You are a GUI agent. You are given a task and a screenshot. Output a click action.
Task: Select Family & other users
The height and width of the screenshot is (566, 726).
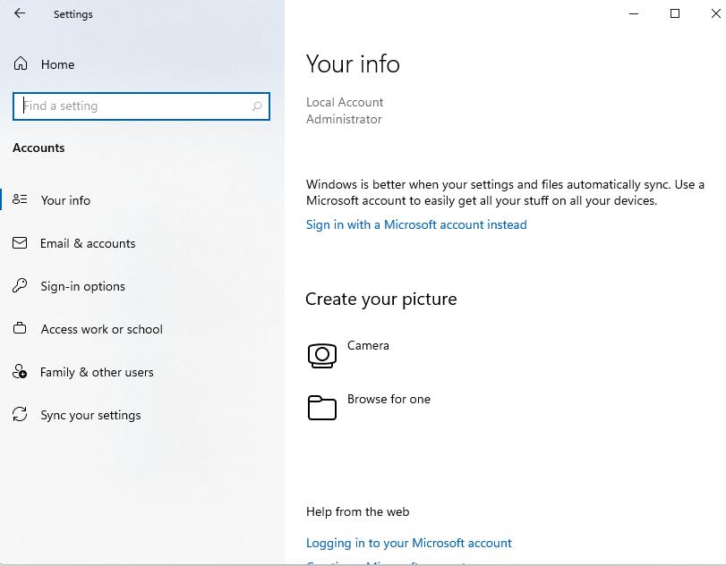pyautogui.click(x=97, y=372)
